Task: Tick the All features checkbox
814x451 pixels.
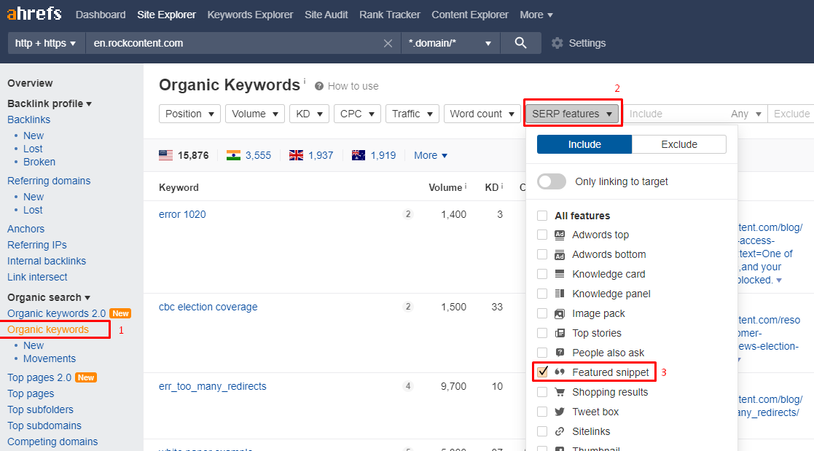Action: point(542,216)
